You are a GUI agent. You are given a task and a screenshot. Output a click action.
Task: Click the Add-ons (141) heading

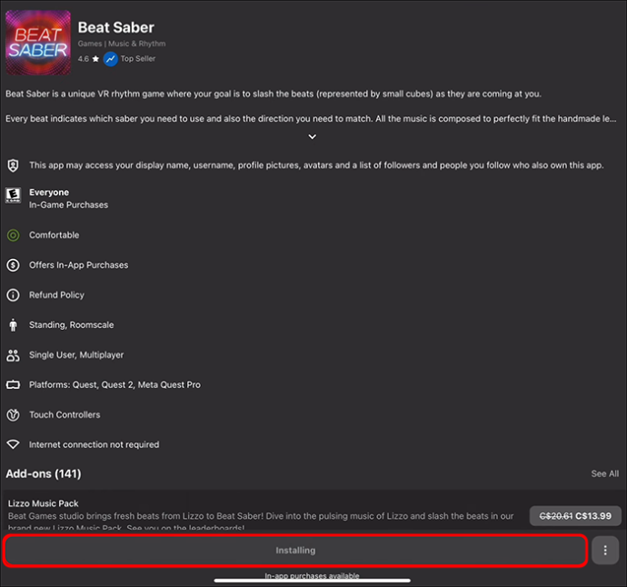(x=44, y=473)
